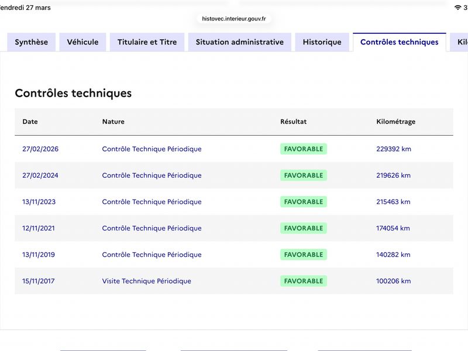Select the Contrôles techniques tab

(400, 42)
